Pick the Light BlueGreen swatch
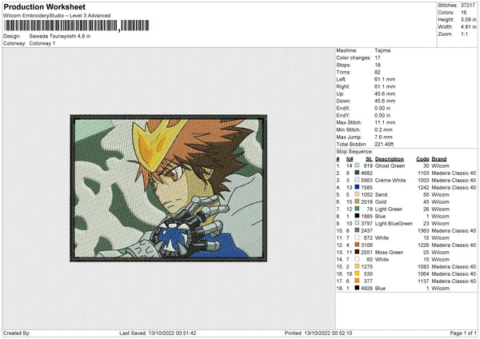 tap(357, 223)
